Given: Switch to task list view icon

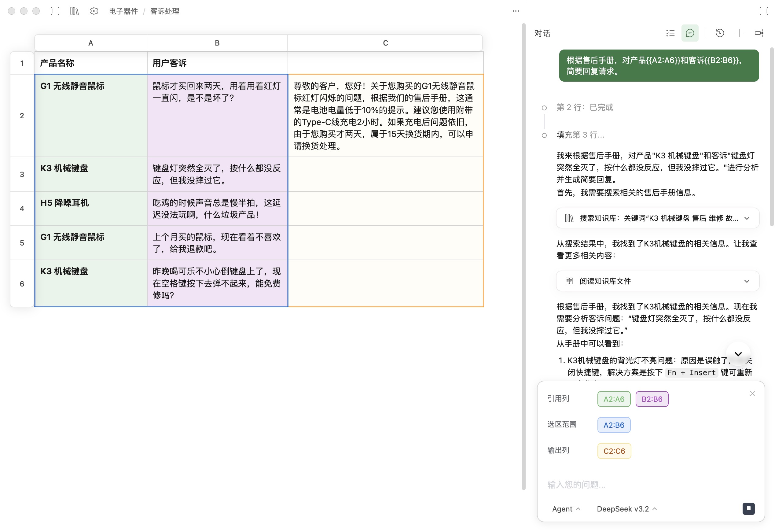Looking at the screenshot, I should [x=670, y=33].
